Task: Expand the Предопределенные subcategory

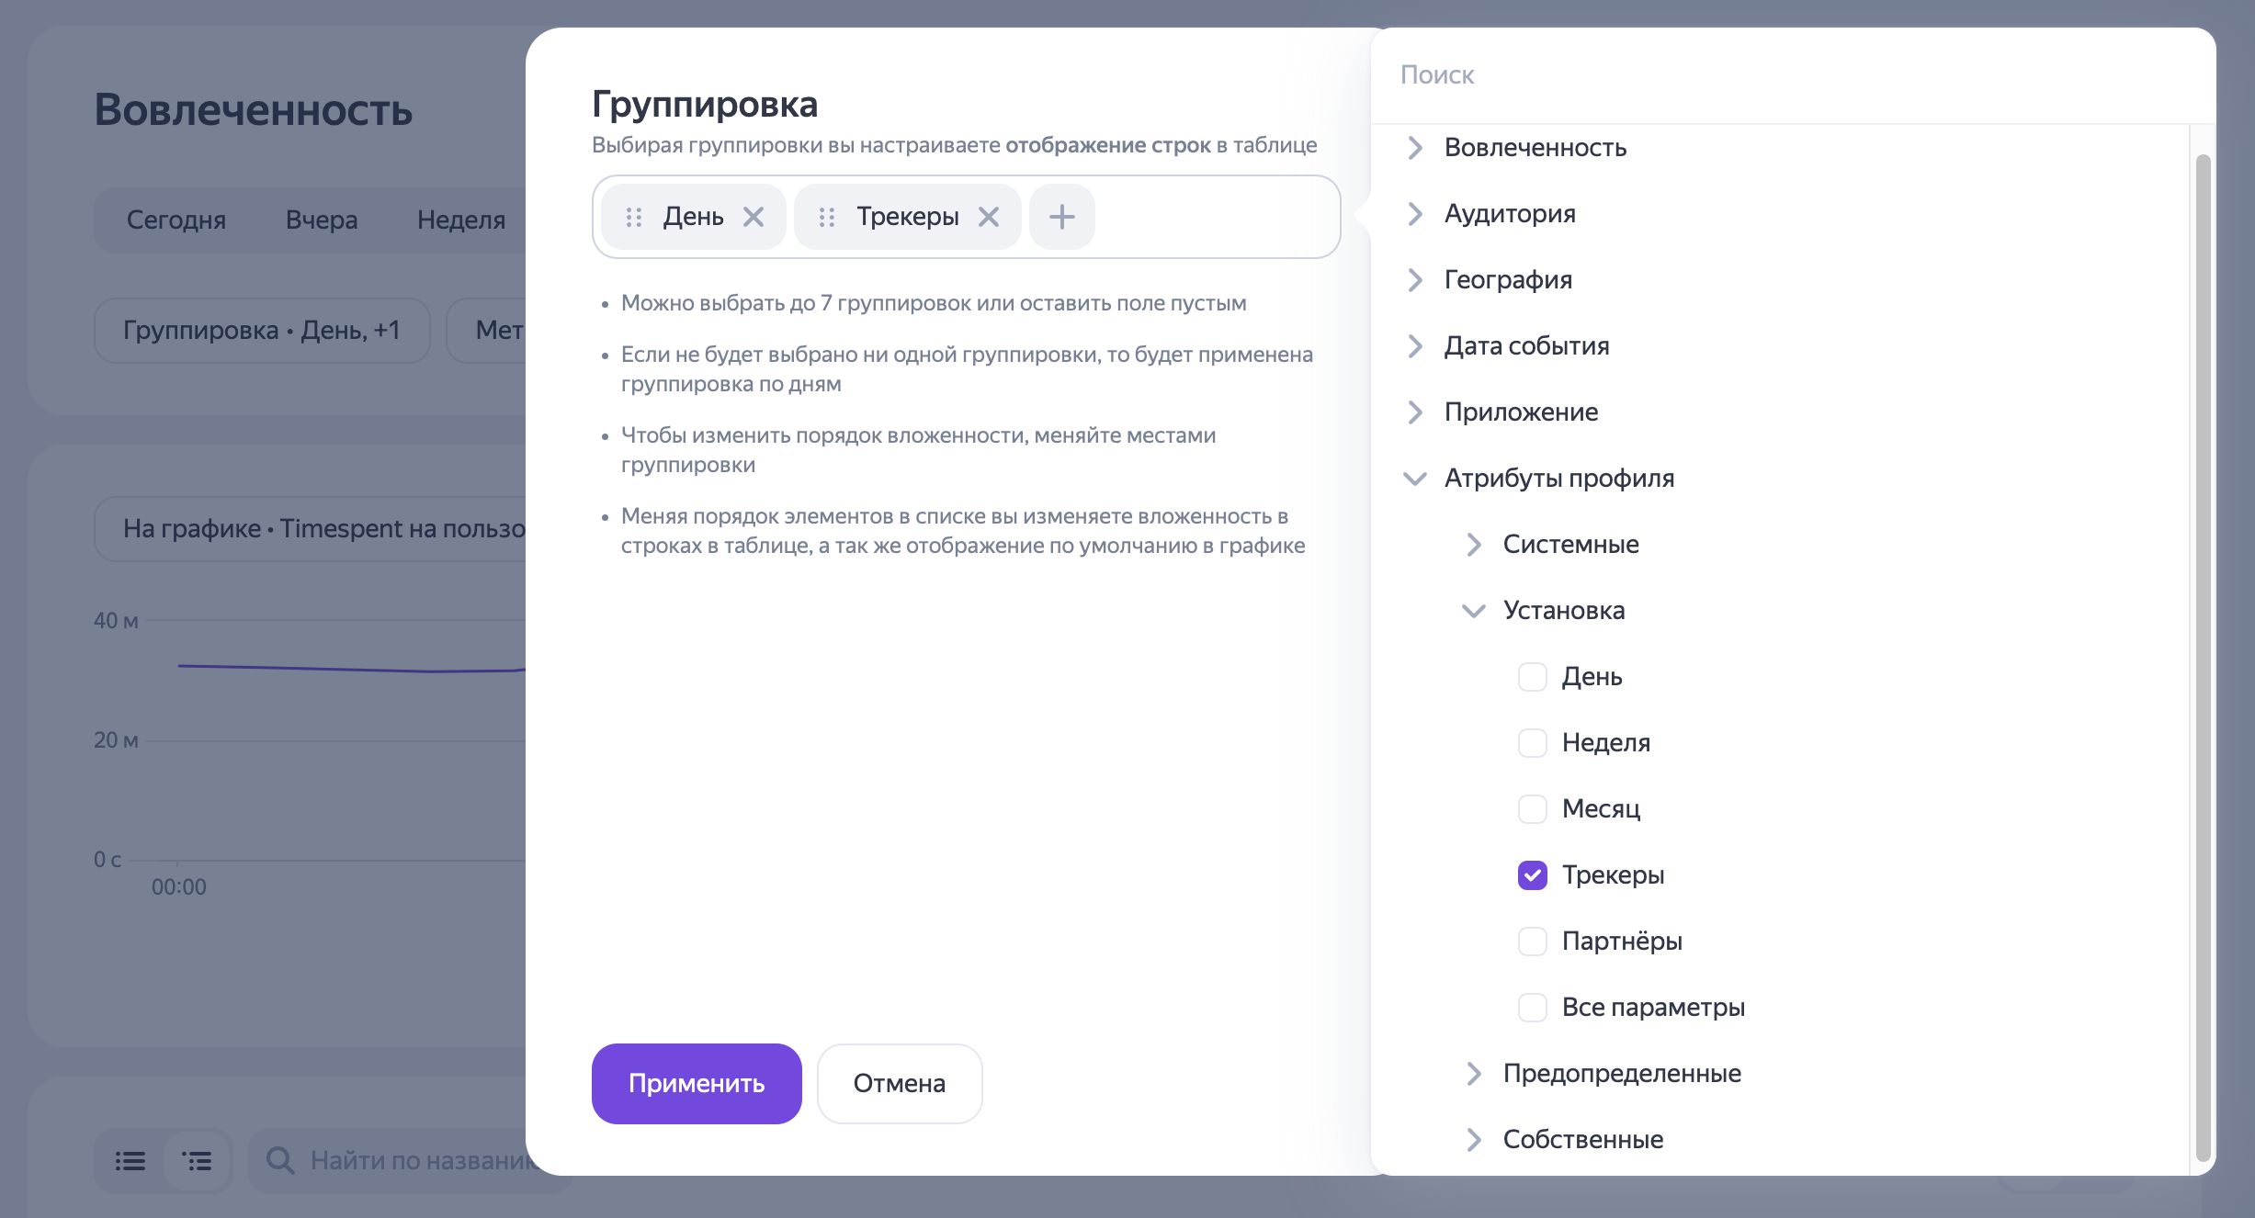Action: 1474,1074
